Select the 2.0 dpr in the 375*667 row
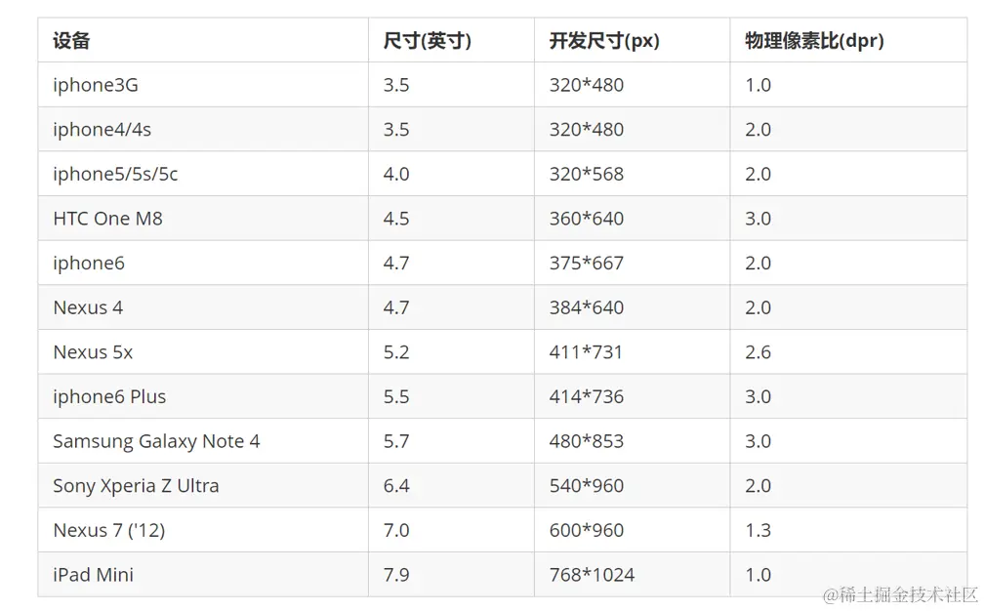The width and height of the screenshot is (985, 611). (x=848, y=264)
